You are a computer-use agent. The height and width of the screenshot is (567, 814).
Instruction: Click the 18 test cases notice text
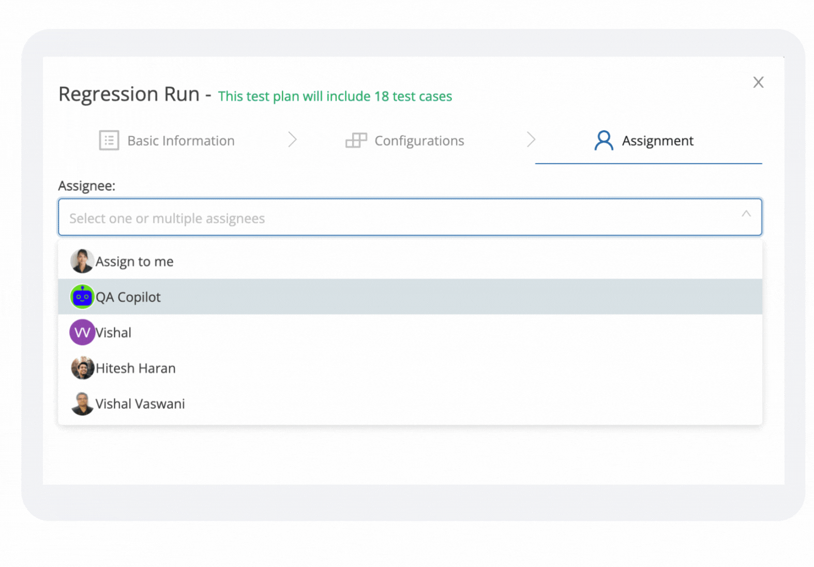click(335, 96)
